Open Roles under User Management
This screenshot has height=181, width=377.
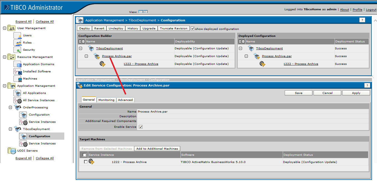click(x=17, y=42)
